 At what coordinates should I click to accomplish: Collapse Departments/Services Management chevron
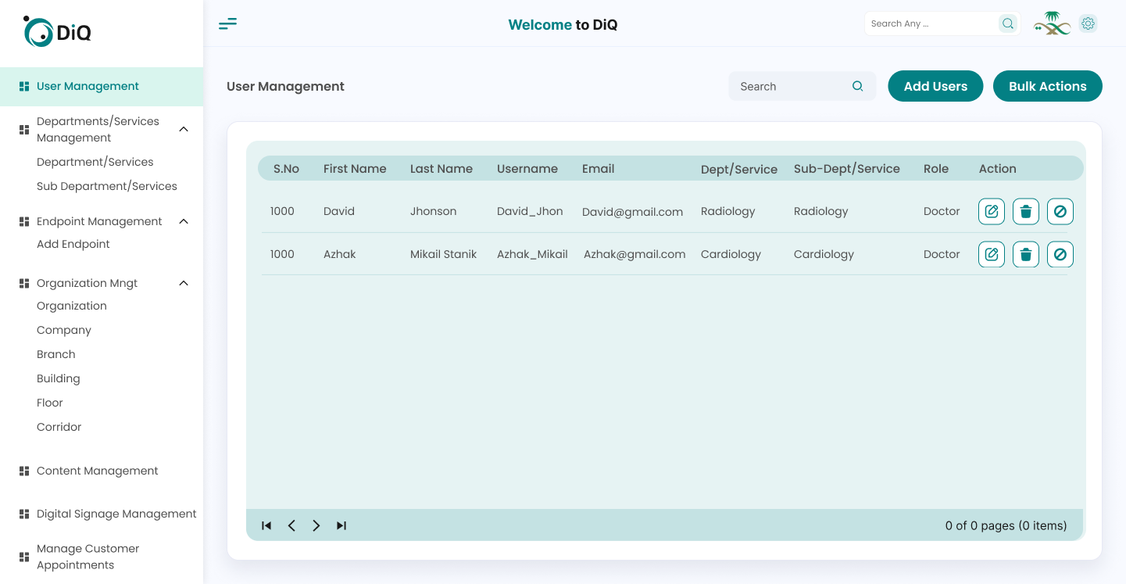tap(184, 129)
